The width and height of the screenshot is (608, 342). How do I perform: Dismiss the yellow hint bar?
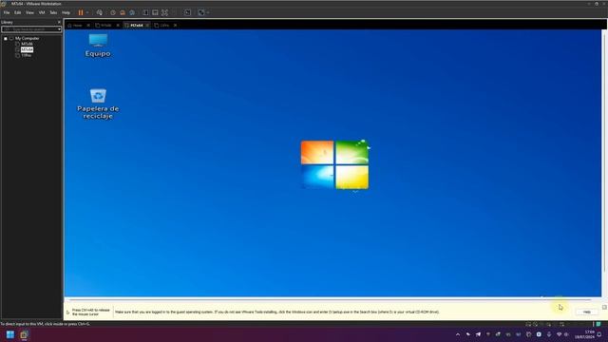pos(604,307)
